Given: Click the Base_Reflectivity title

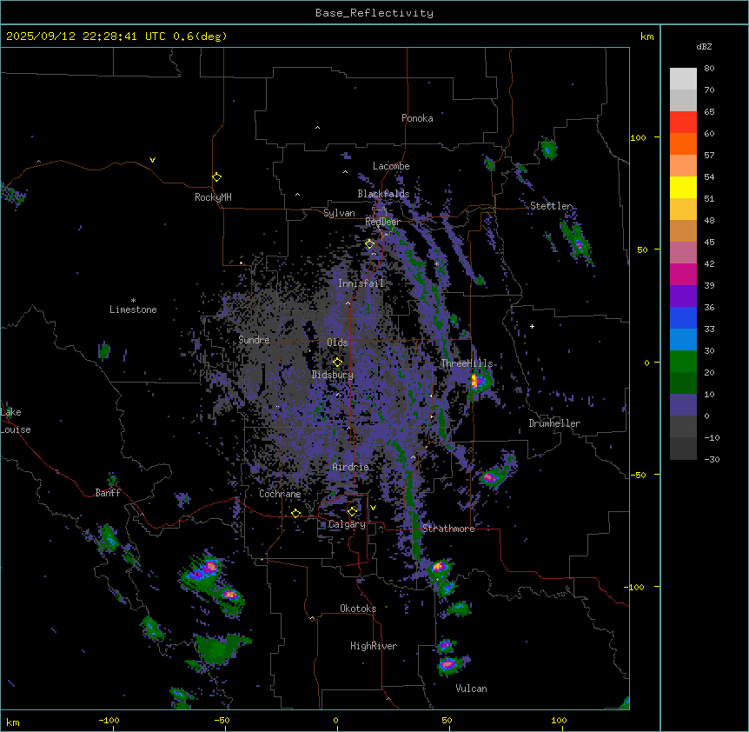Looking at the screenshot, I should pyautogui.click(x=374, y=13).
